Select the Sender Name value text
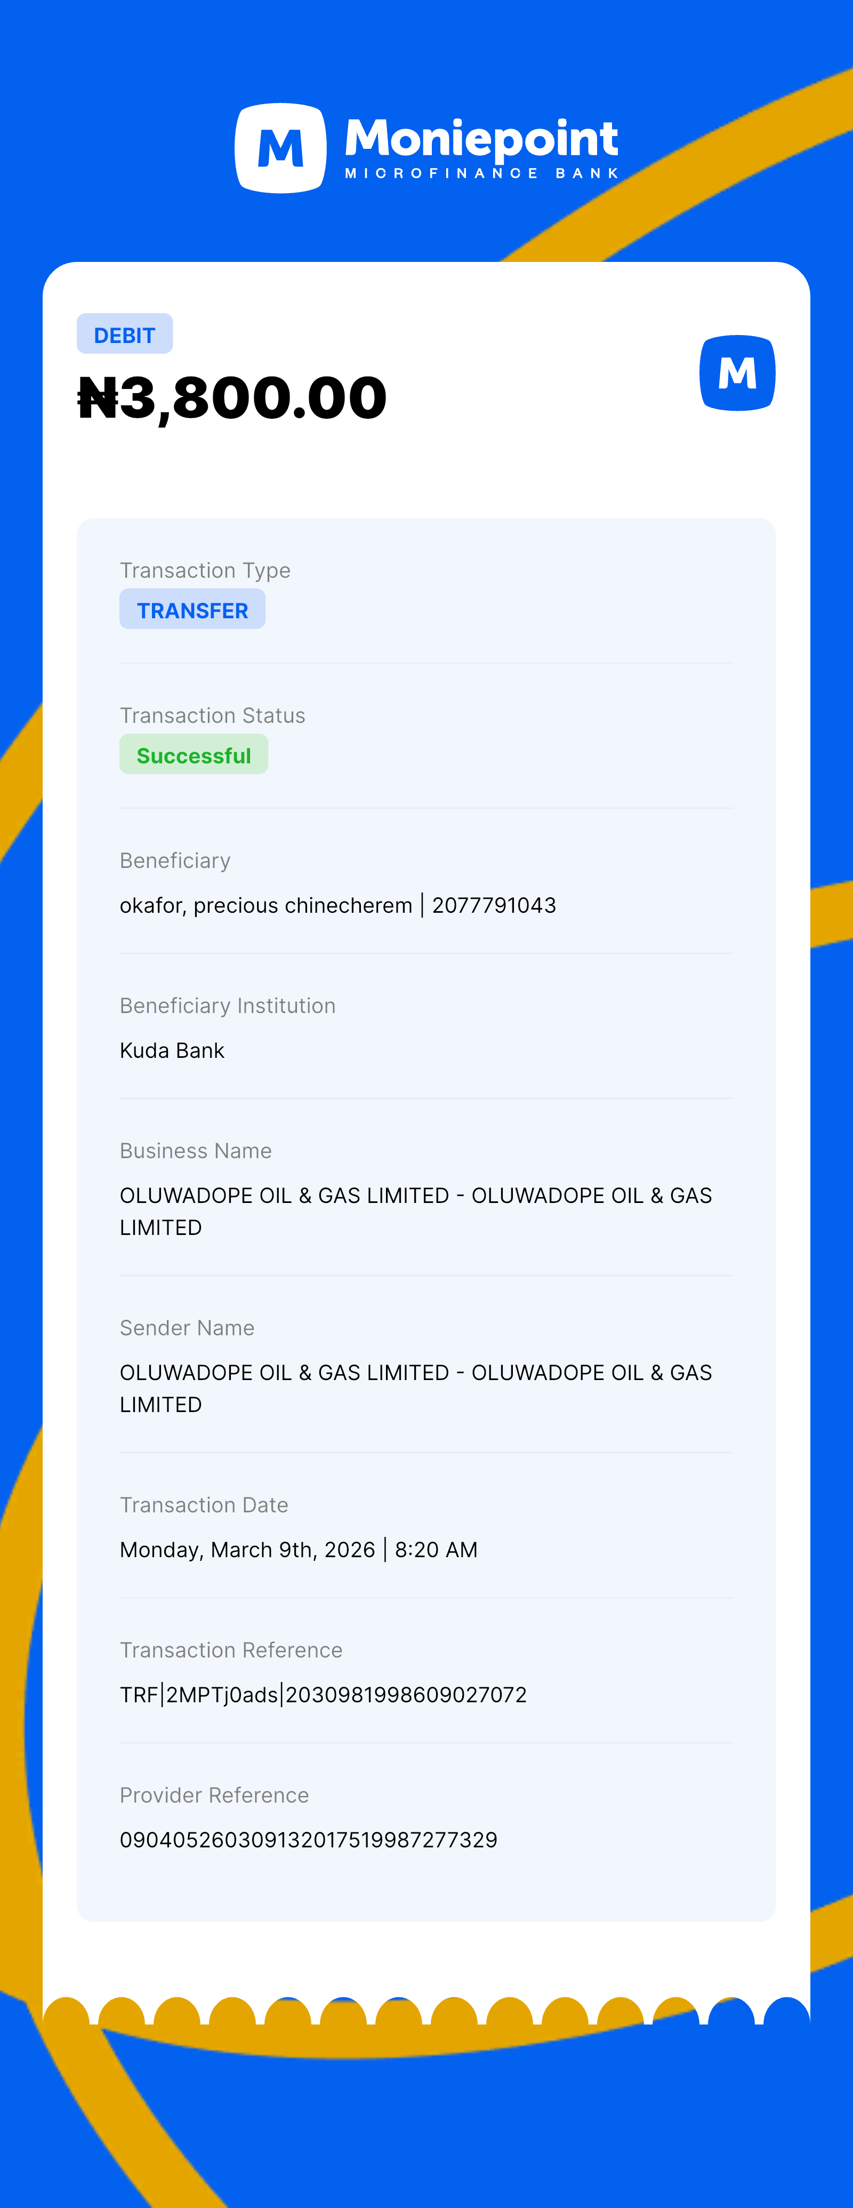Viewport: 853px width, 2208px height. (415, 1388)
